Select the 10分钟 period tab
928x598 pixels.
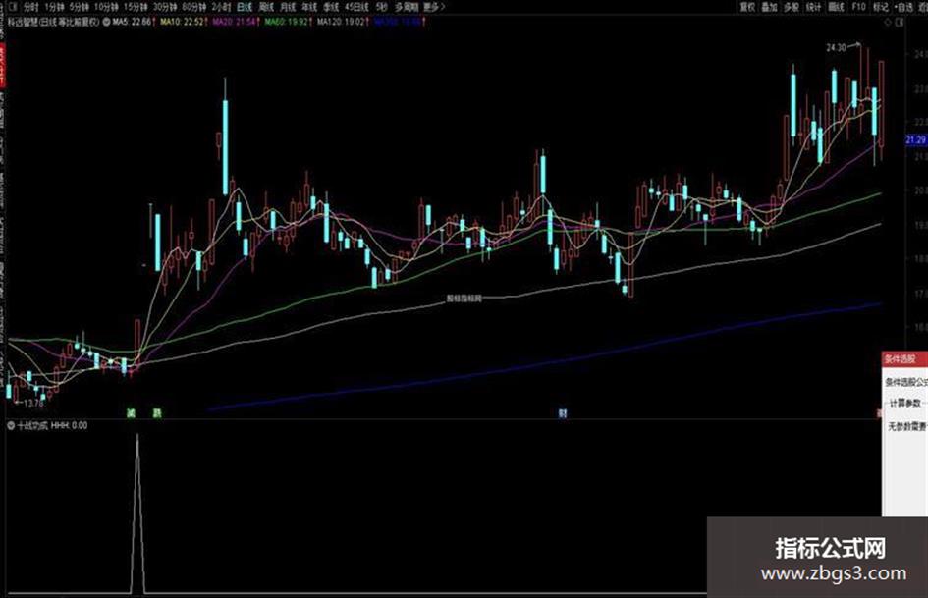coord(106,7)
